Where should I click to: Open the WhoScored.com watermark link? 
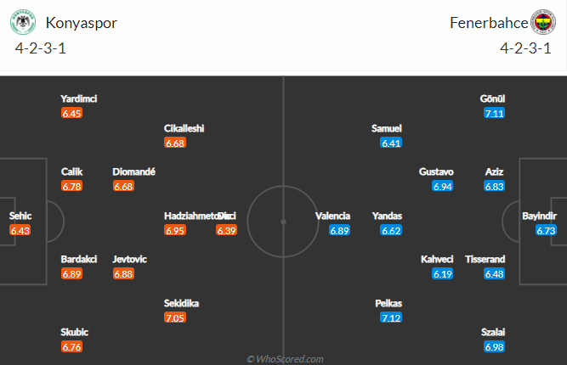pos(285,359)
